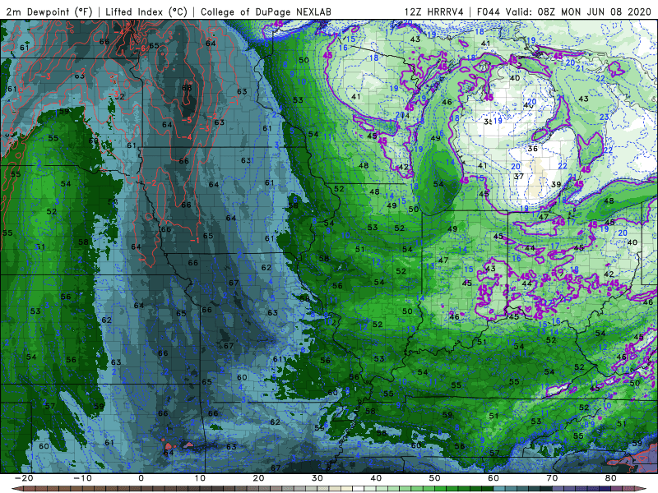
Task: Click the '40' colorbar scale label
Action: coord(376,478)
